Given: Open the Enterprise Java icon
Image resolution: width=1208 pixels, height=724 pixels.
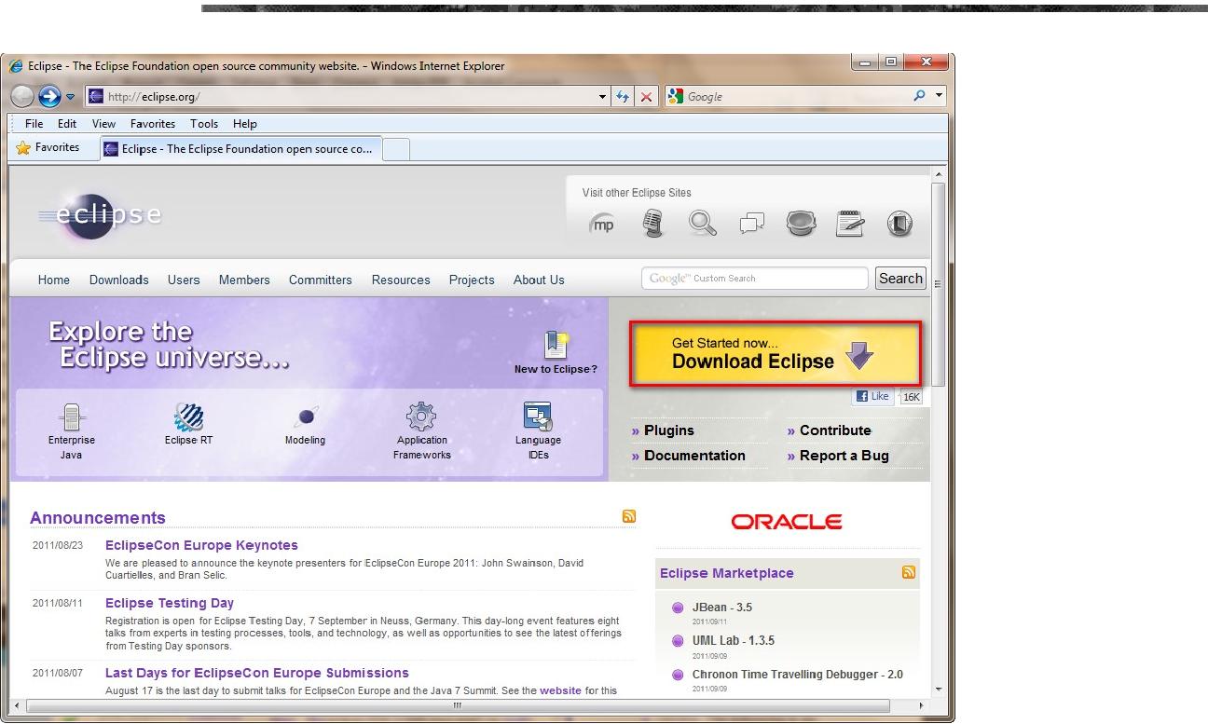Looking at the screenshot, I should click(x=72, y=419).
